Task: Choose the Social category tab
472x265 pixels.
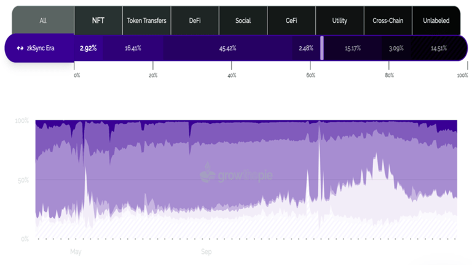Action: tap(243, 20)
